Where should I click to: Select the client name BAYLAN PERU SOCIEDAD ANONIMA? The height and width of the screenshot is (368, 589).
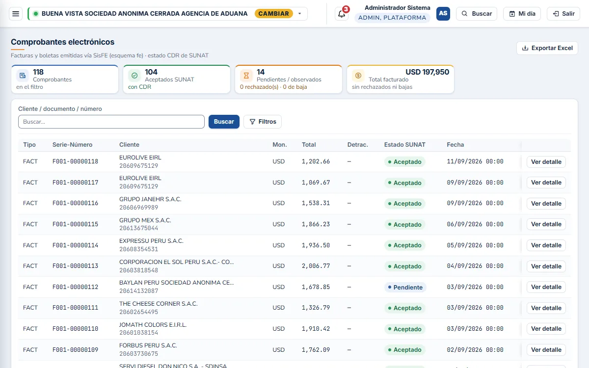click(177, 283)
